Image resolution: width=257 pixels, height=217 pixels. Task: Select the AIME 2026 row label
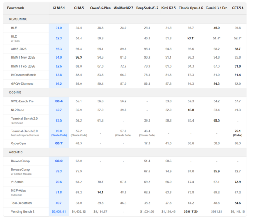[x=18, y=49]
